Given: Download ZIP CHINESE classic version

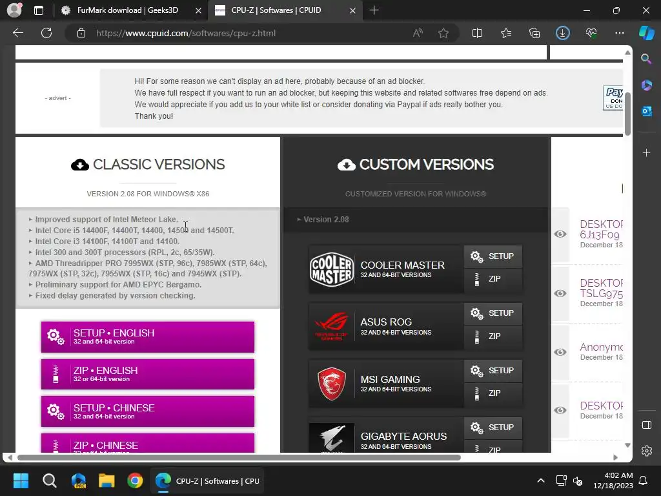Looking at the screenshot, I should pyautogui.click(x=148, y=443).
